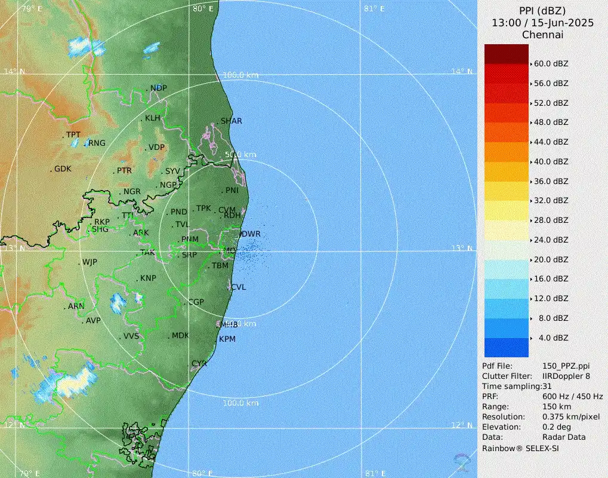This screenshot has height=478, width=608.
Task: Click the 'AVP' station label
Action: (93, 321)
